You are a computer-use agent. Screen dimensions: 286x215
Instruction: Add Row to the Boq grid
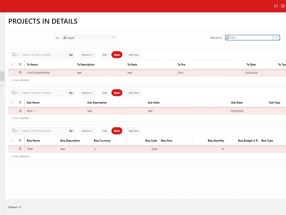tap(134, 131)
